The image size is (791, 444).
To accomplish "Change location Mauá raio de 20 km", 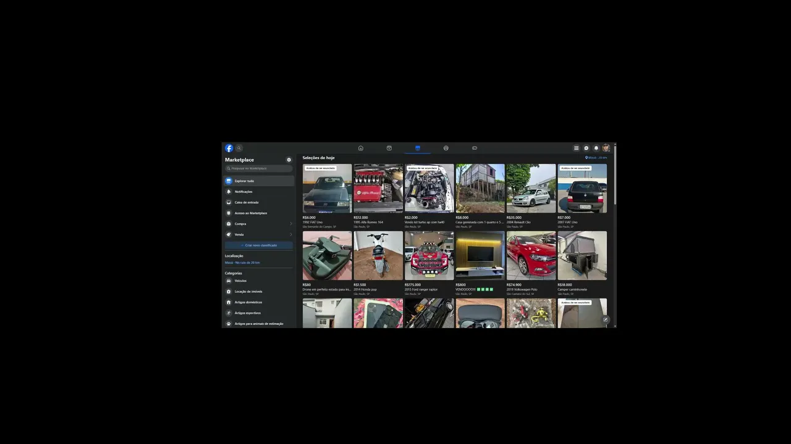I will [x=242, y=263].
